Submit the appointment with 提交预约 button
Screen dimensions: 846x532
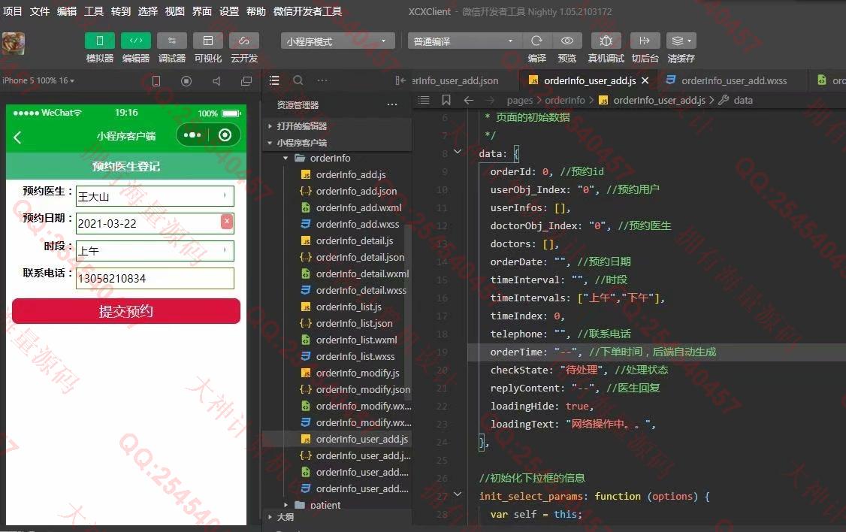coord(126,311)
